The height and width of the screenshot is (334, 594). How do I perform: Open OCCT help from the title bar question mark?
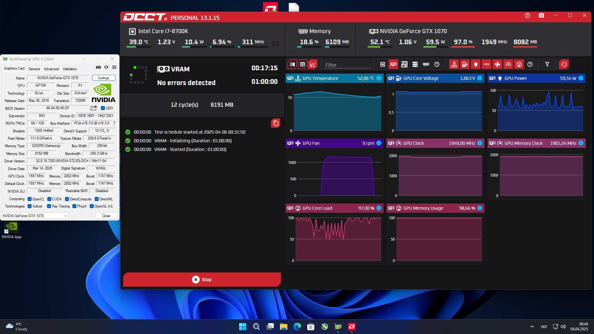click(x=527, y=15)
